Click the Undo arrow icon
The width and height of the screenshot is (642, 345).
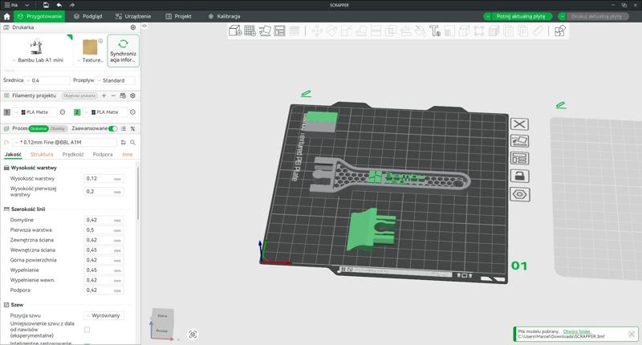(x=59, y=5)
